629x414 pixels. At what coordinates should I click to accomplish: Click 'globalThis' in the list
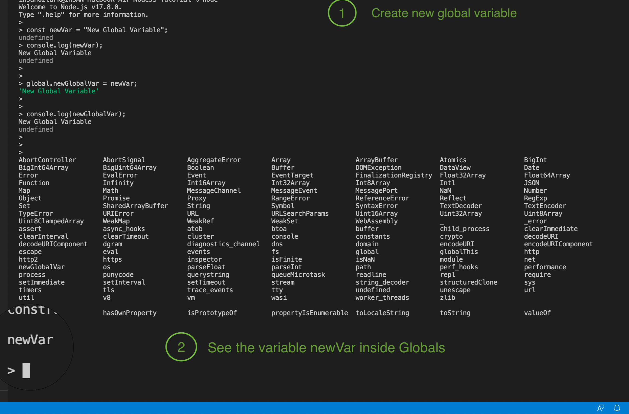coord(459,252)
